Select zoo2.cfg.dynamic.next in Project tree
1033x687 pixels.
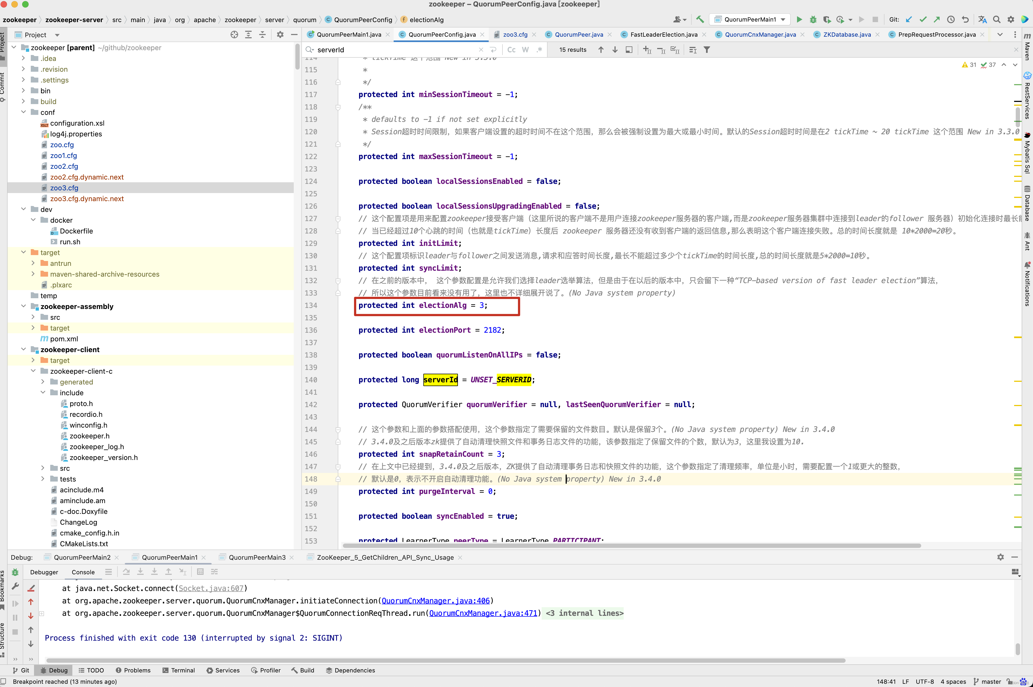(87, 177)
